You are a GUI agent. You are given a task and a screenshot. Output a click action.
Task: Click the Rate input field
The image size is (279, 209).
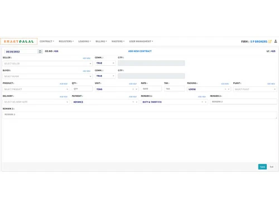151,89
